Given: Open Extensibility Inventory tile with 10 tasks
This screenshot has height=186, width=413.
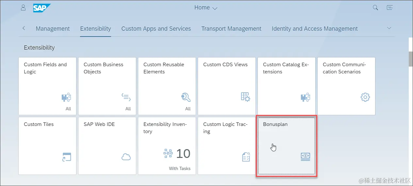Looking at the screenshot, I should click(167, 146).
